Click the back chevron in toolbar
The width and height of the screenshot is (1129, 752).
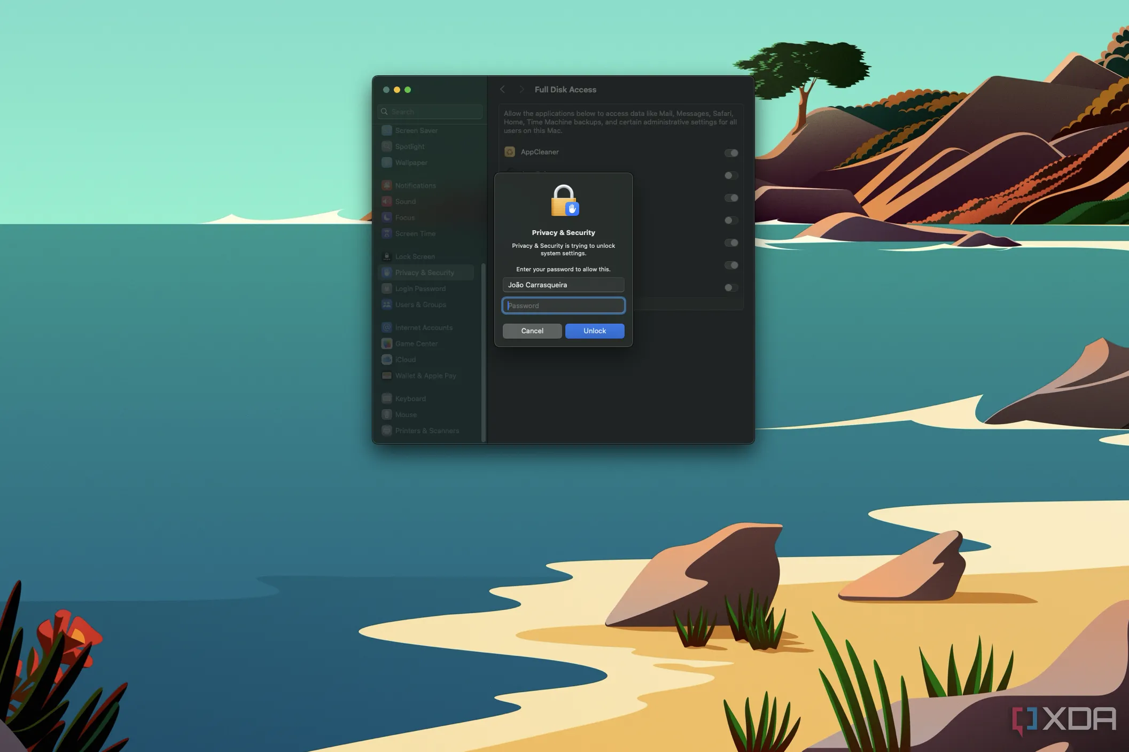click(502, 90)
